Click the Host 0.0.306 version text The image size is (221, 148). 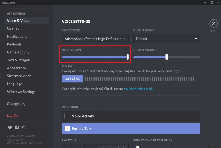click(15, 139)
